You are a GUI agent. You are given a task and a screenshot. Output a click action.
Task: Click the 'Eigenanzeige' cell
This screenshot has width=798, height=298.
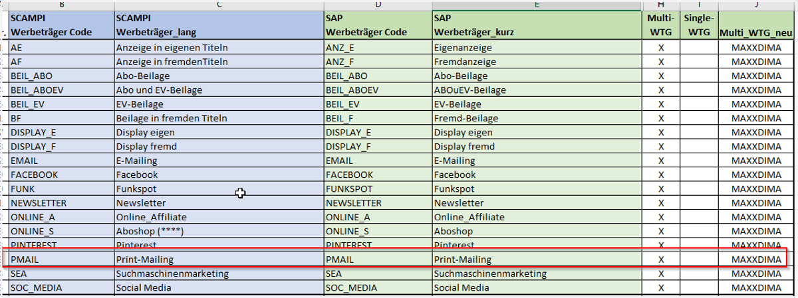tap(537, 47)
